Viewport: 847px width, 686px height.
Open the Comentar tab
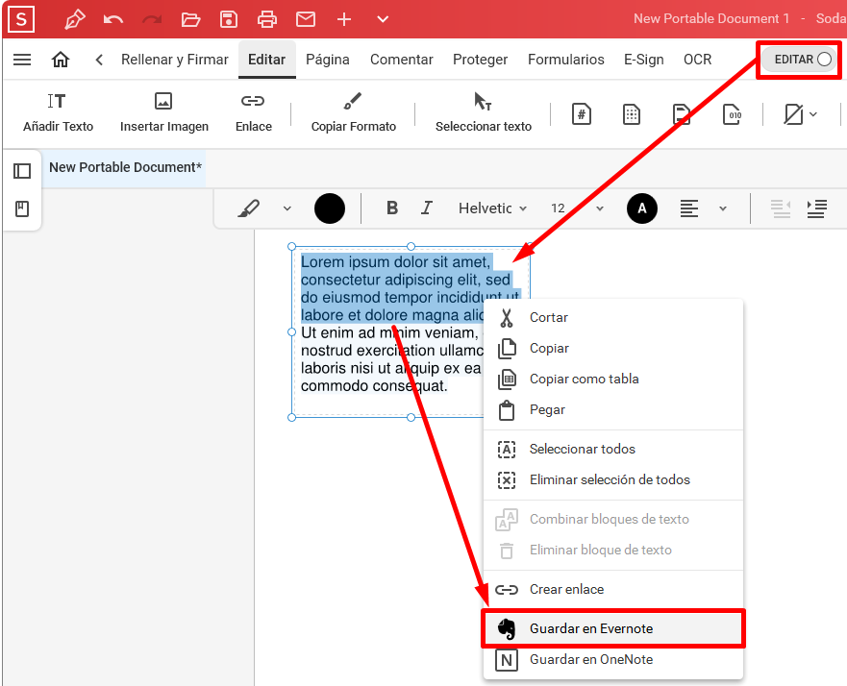401,60
